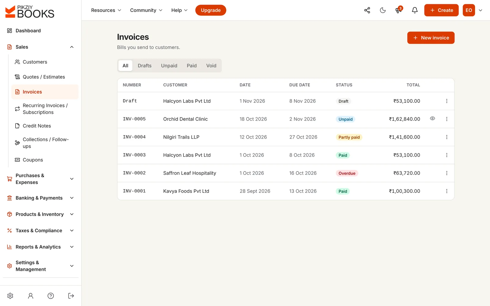The height and width of the screenshot is (306, 490).
Task: Switch to the Drafts tab
Action: (145, 65)
